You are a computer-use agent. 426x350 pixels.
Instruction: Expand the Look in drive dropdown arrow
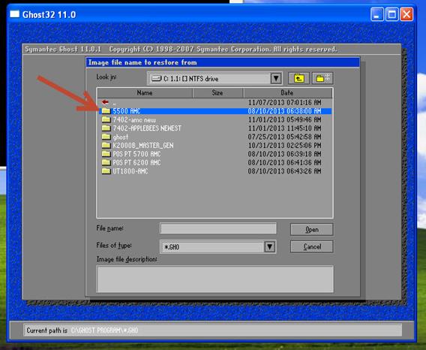click(276, 78)
